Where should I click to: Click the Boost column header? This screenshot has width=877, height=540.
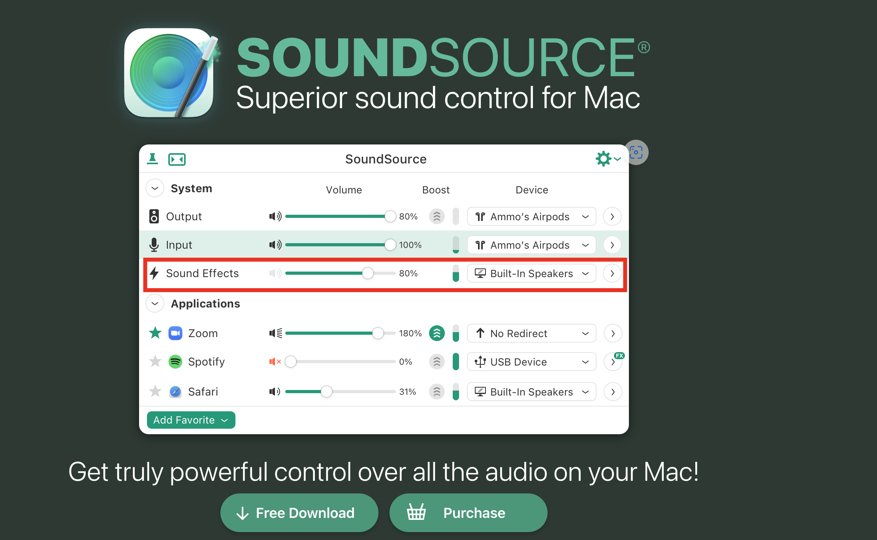coord(436,190)
